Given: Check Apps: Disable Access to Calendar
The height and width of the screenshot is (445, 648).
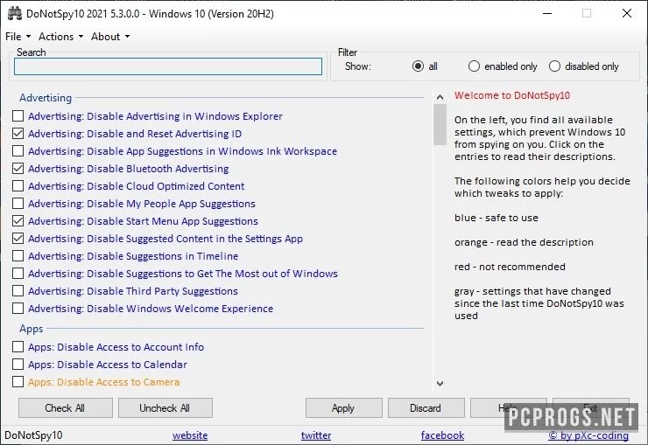Looking at the screenshot, I should (x=18, y=365).
